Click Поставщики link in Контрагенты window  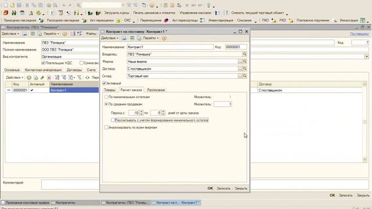(x=359, y=34)
